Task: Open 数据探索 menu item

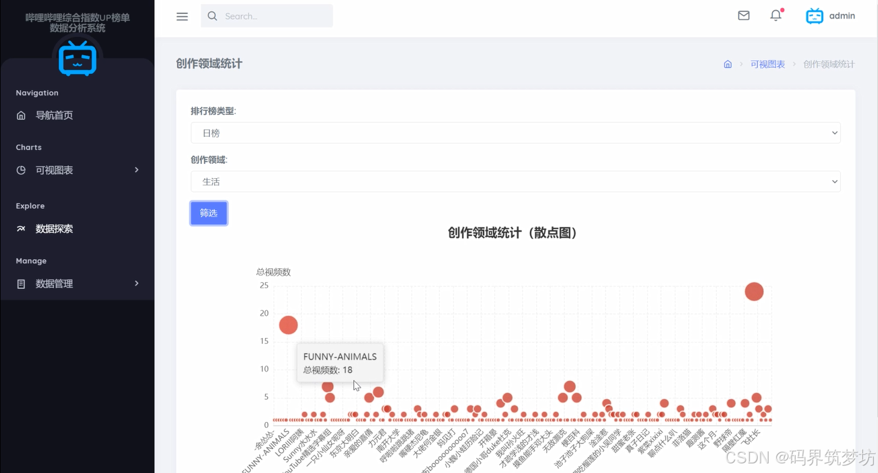Action: click(x=54, y=229)
